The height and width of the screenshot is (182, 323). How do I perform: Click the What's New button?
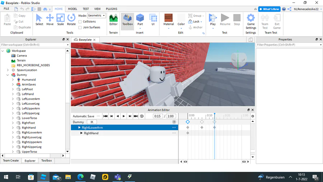click(269, 9)
